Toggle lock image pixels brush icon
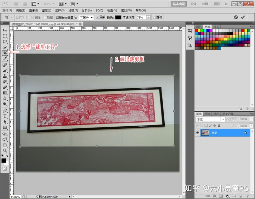The width and height of the screenshot is (255, 199). point(210,126)
